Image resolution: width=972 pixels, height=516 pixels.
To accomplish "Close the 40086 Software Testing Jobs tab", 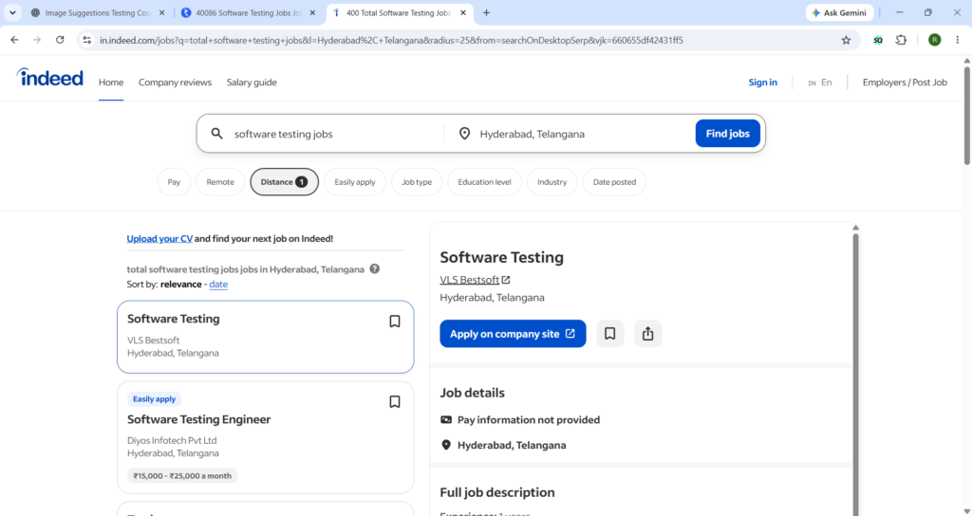I will [312, 13].
